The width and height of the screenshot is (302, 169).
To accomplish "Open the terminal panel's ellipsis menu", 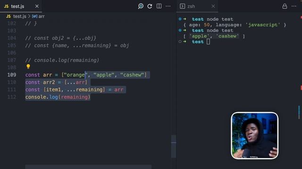I will pos(294,6).
